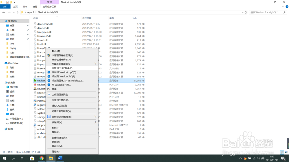Viewport: 289px width, 162px height.
Task: Select OneDrive in navigation pane
Action: 13,63
